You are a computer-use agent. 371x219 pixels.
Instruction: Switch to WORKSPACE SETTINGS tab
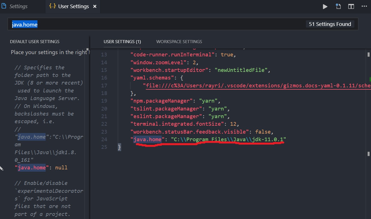point(179,41)
